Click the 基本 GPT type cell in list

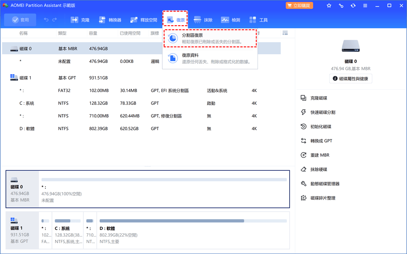pos(67,78)
